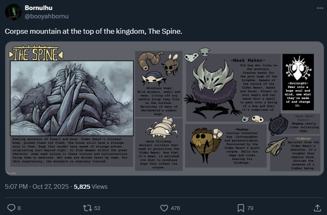This screenshot has height=215, width=327.
Task: Like the tweet with the heart icon
Action: click(x=164, y=207)
